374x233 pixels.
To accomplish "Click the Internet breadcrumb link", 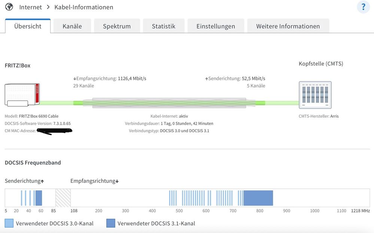I will [30, 7].
